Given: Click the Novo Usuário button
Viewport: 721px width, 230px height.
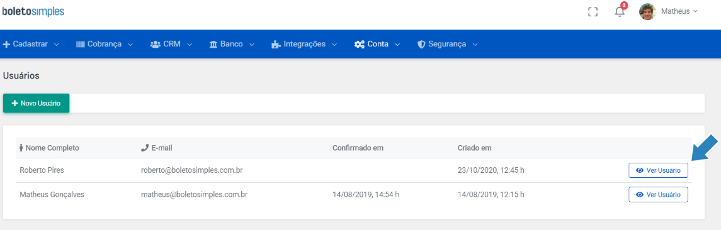Looking at the screenshot, I should pyautogui.click(x=37, y=103).
